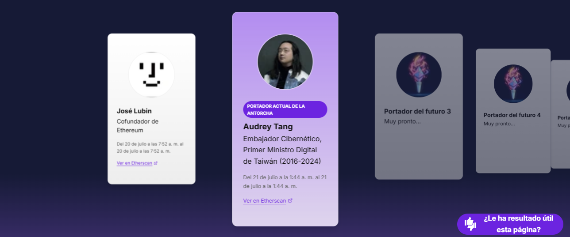
Task: Click José Lubin's pixel face avatar
Action: point(151,75)
